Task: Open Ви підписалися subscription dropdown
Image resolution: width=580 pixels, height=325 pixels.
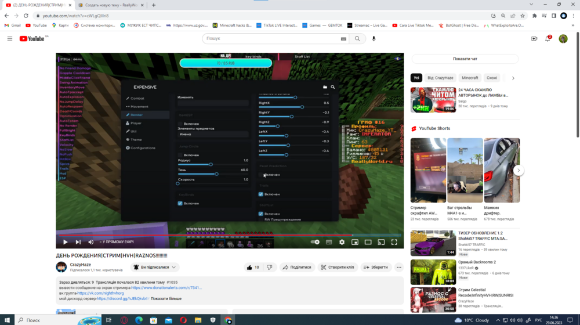Action: [155, 268]
